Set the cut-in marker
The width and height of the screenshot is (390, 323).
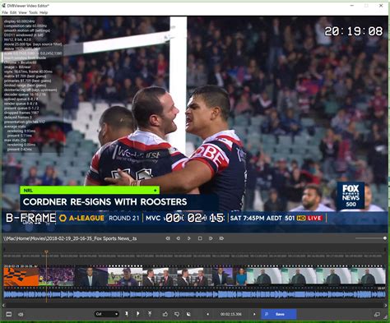[127, 314]
